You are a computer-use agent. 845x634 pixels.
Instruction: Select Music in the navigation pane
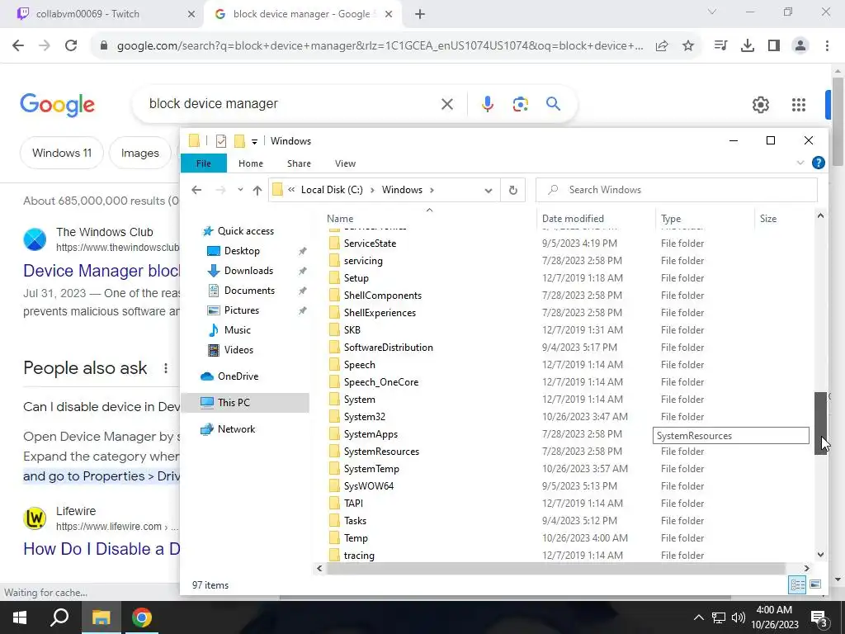tap(237, 330)
